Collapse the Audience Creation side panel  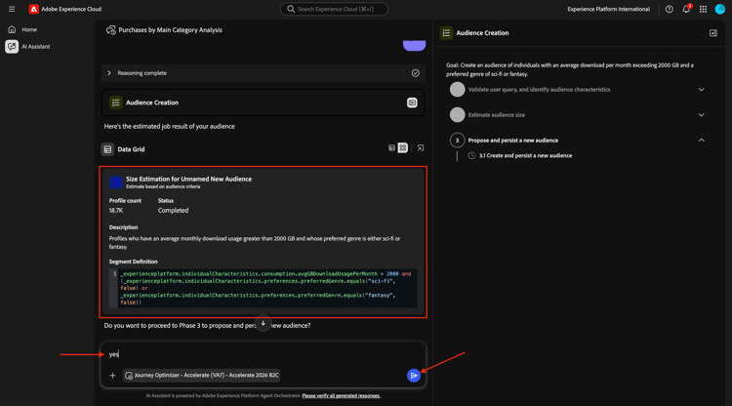[x=712, y=33]
